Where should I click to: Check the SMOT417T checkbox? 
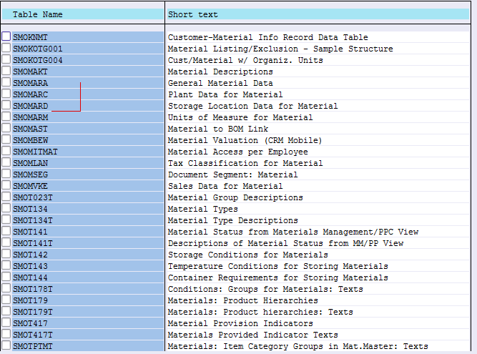[6, 334]
